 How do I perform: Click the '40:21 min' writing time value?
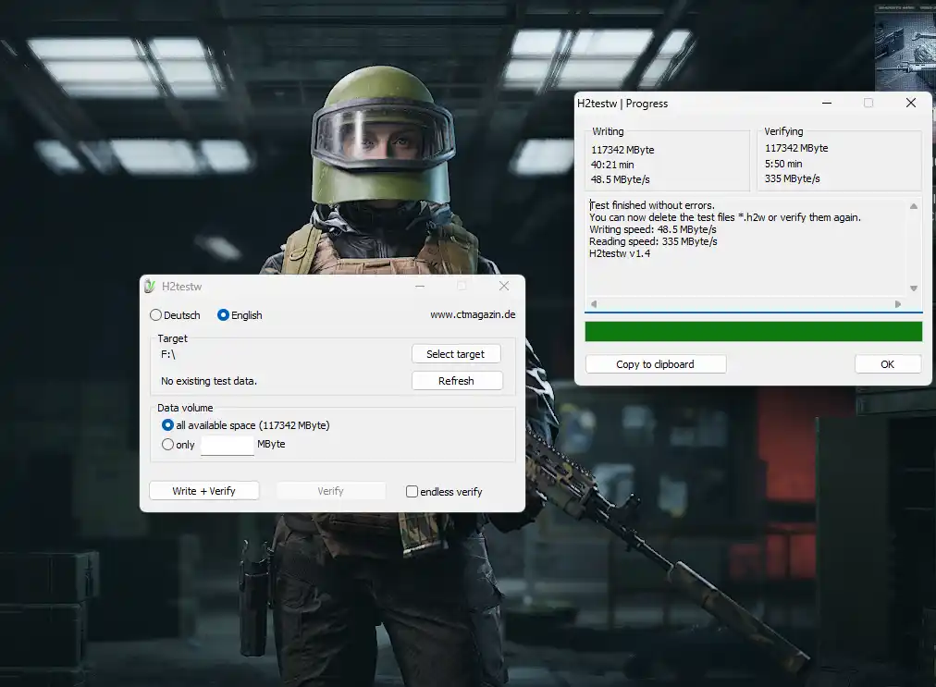point(612,165)
